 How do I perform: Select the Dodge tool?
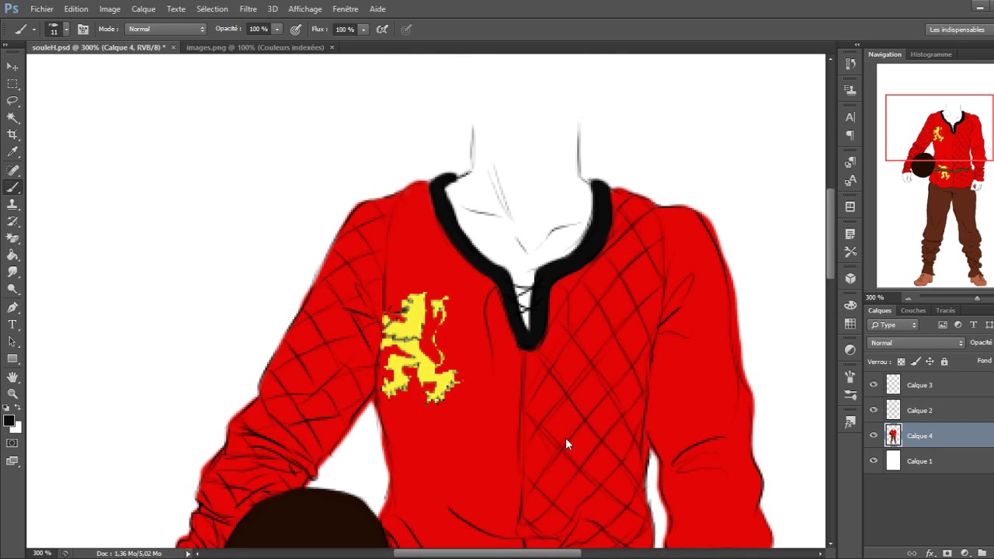click(12, 290)
